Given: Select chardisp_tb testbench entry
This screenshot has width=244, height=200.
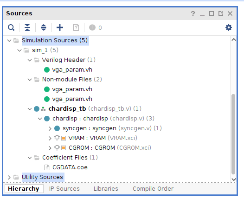Looking at the screenshot, I should point(67,109).
